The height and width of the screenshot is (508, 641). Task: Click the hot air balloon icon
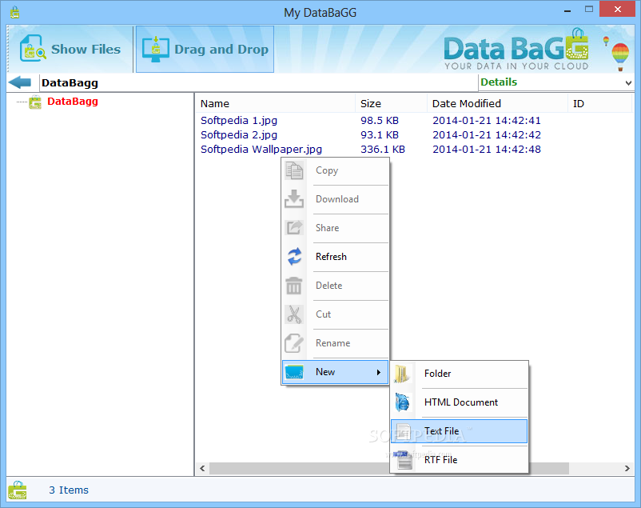[x=619, y=57]
